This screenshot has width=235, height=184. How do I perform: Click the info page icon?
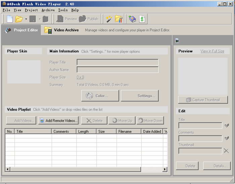pyautogui.click(x=142, y=19)
